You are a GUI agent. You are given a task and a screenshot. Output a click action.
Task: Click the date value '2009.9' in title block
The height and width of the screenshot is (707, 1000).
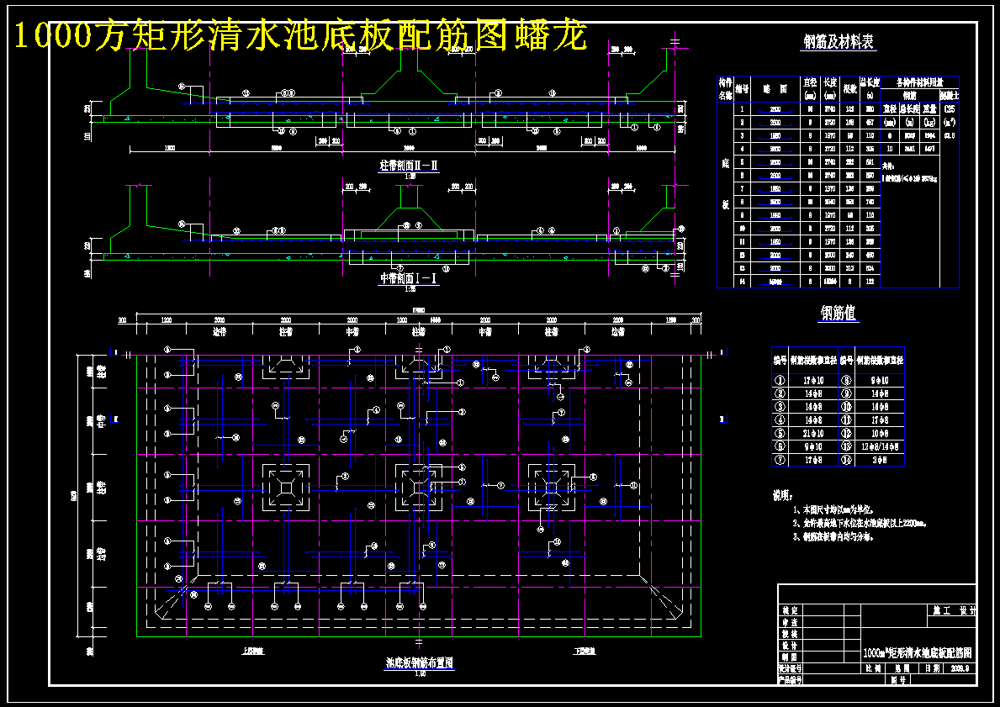click(x=960, y=668)
